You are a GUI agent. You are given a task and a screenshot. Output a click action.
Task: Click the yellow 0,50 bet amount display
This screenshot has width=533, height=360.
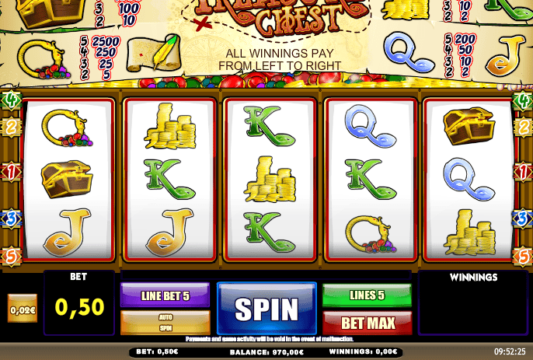coord(79,308)
